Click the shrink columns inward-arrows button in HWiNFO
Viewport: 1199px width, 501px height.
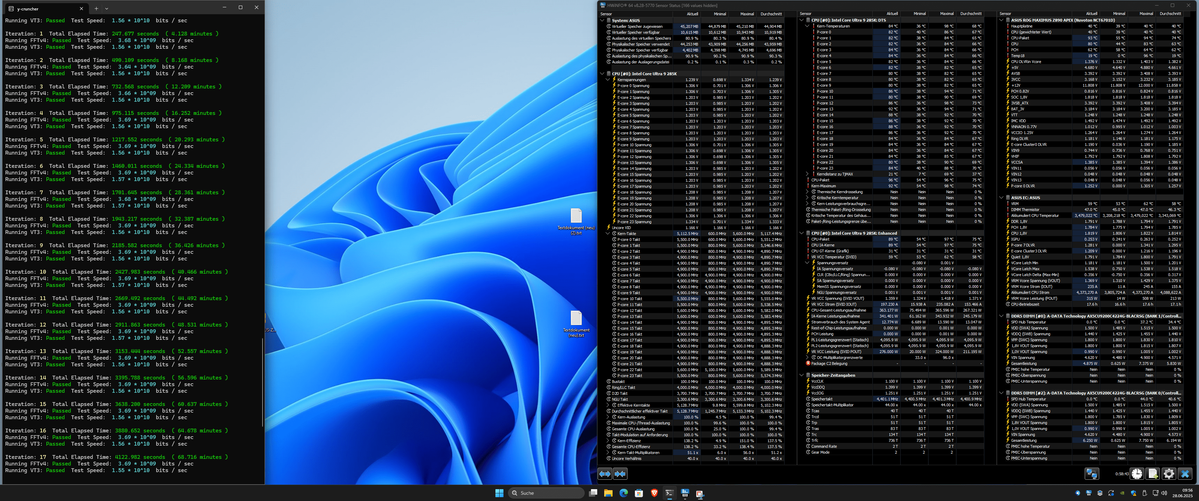(620, 473)
